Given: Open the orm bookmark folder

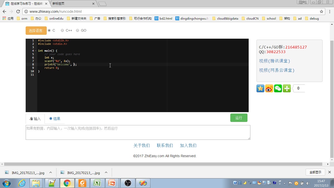Looking at the screenshot, I should pyautogui.click(x=22, y=19).
